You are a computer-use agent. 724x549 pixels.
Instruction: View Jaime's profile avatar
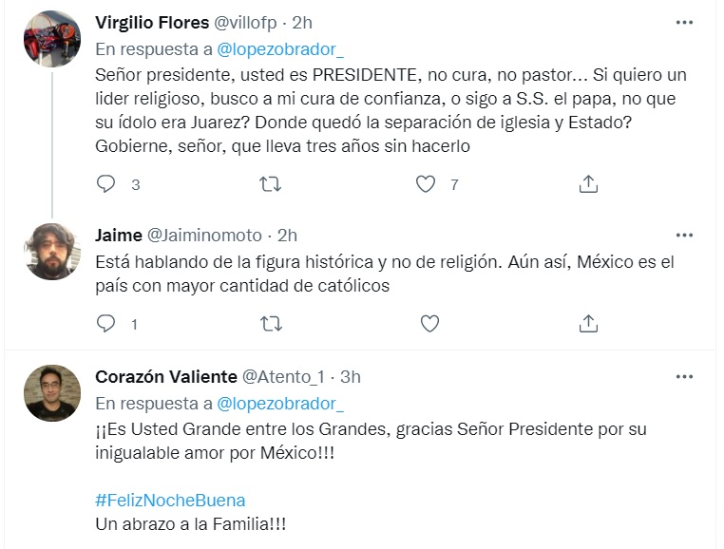(52, 252)
